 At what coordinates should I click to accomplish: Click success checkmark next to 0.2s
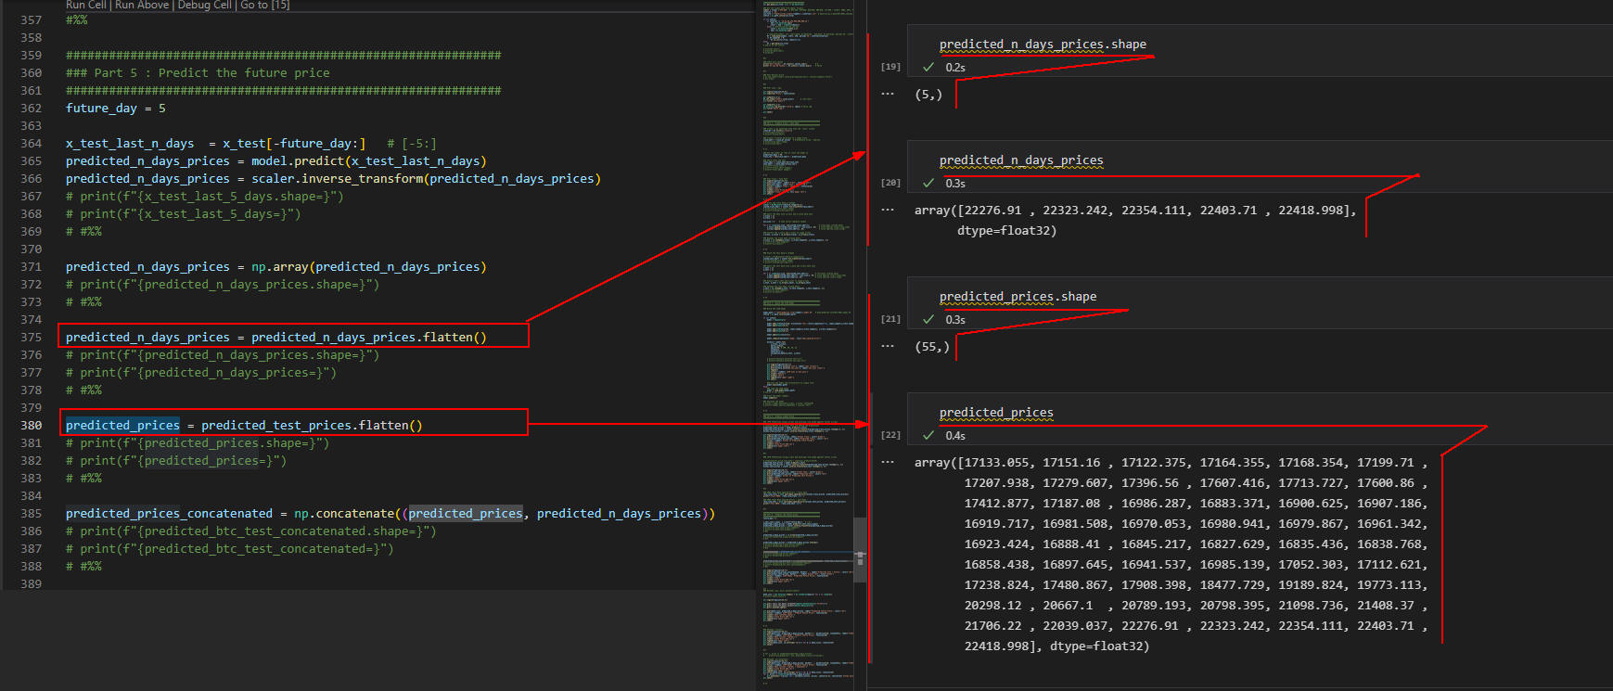(928, 67)
